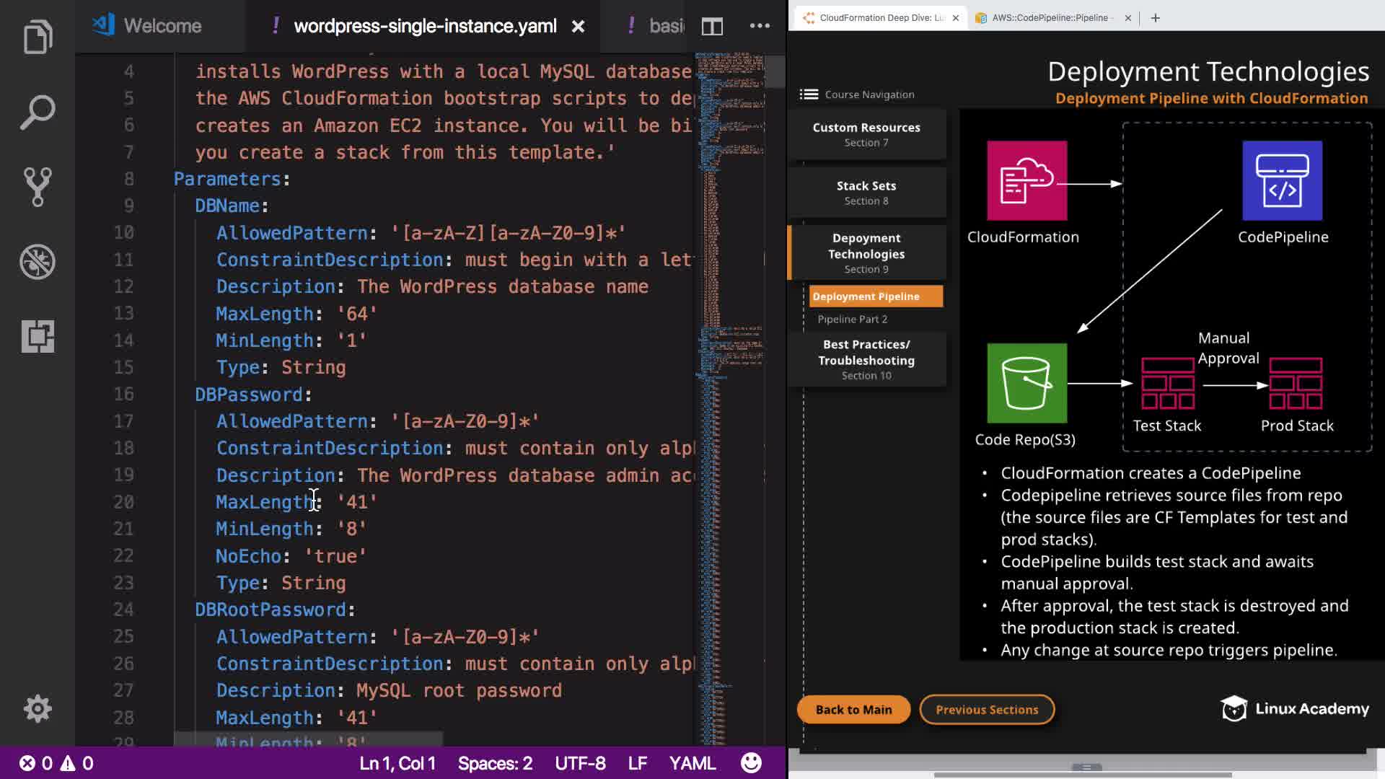
Task: Select the YAML language mode in status bar
Action: 692,763
